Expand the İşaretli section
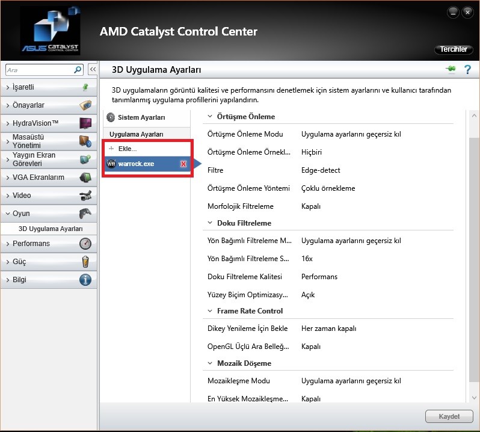The height and width of the screenshot is (432, 480). pos(8,87)
